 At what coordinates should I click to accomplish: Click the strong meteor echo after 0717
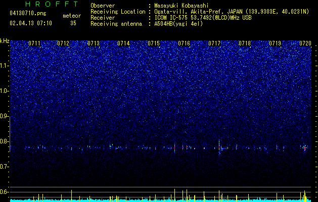(219, 147)
